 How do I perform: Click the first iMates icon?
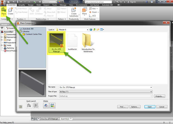point(46,106)
